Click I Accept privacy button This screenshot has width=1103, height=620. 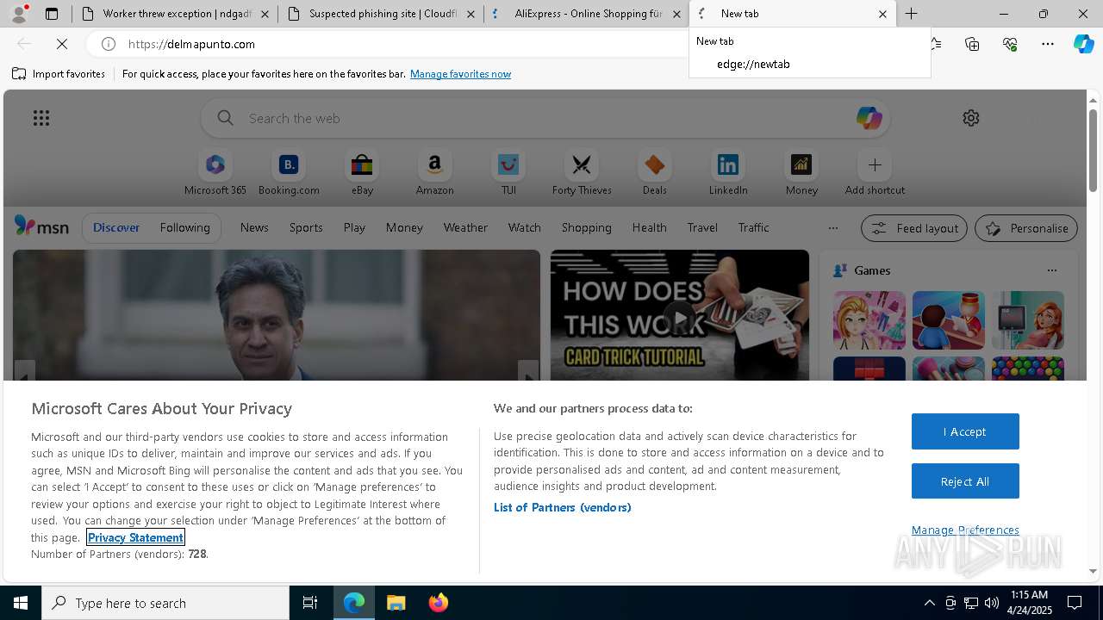coord(965,431)
